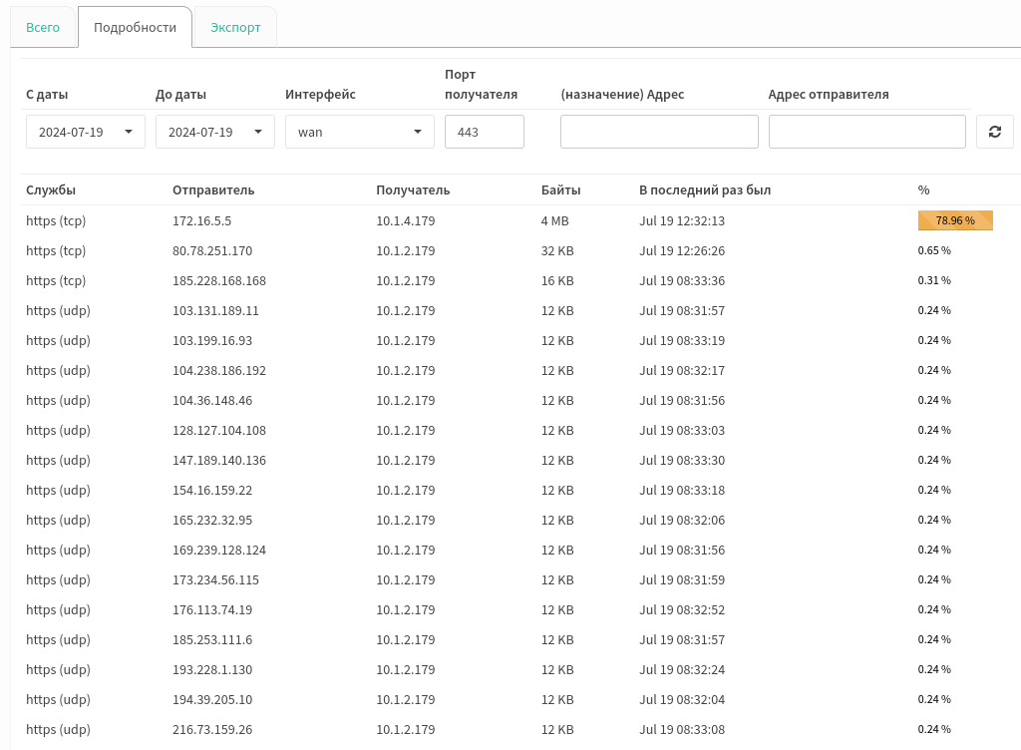The width and height of the screenshot is (1021, 750).
Task: Click the 4 MB bytes value
Action: tap(554, 220)
